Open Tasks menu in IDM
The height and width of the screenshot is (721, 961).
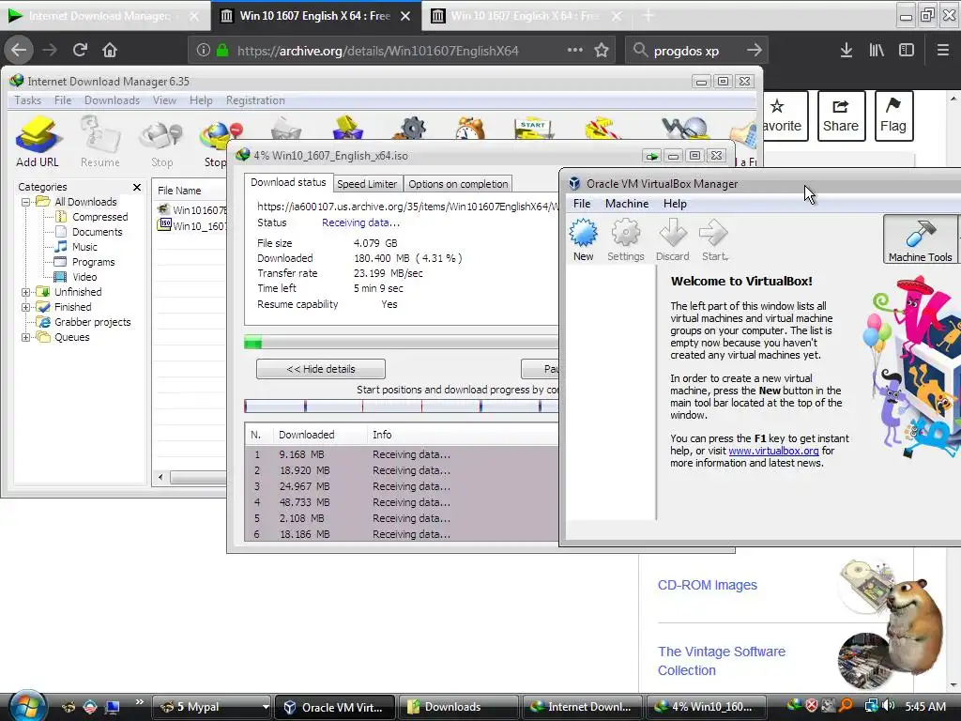[x=27, y=100]
